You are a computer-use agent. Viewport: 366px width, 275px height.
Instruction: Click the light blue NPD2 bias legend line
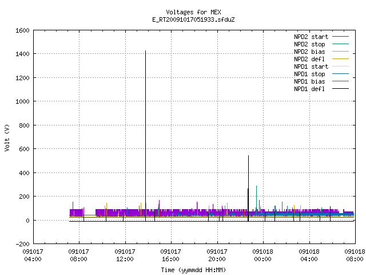pos(340,52)
